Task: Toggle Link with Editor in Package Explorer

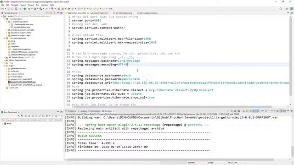Action: 51,13
